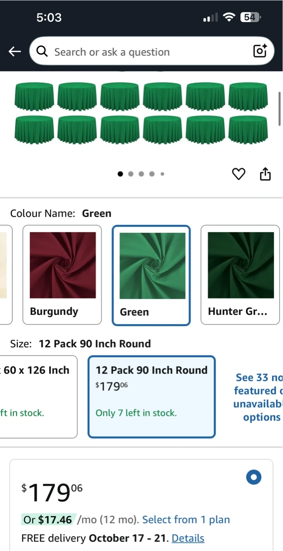The height and width of the screenshot is (551, 283).
Task: Tap the back arrow icon
Action: tap(15, 52)
